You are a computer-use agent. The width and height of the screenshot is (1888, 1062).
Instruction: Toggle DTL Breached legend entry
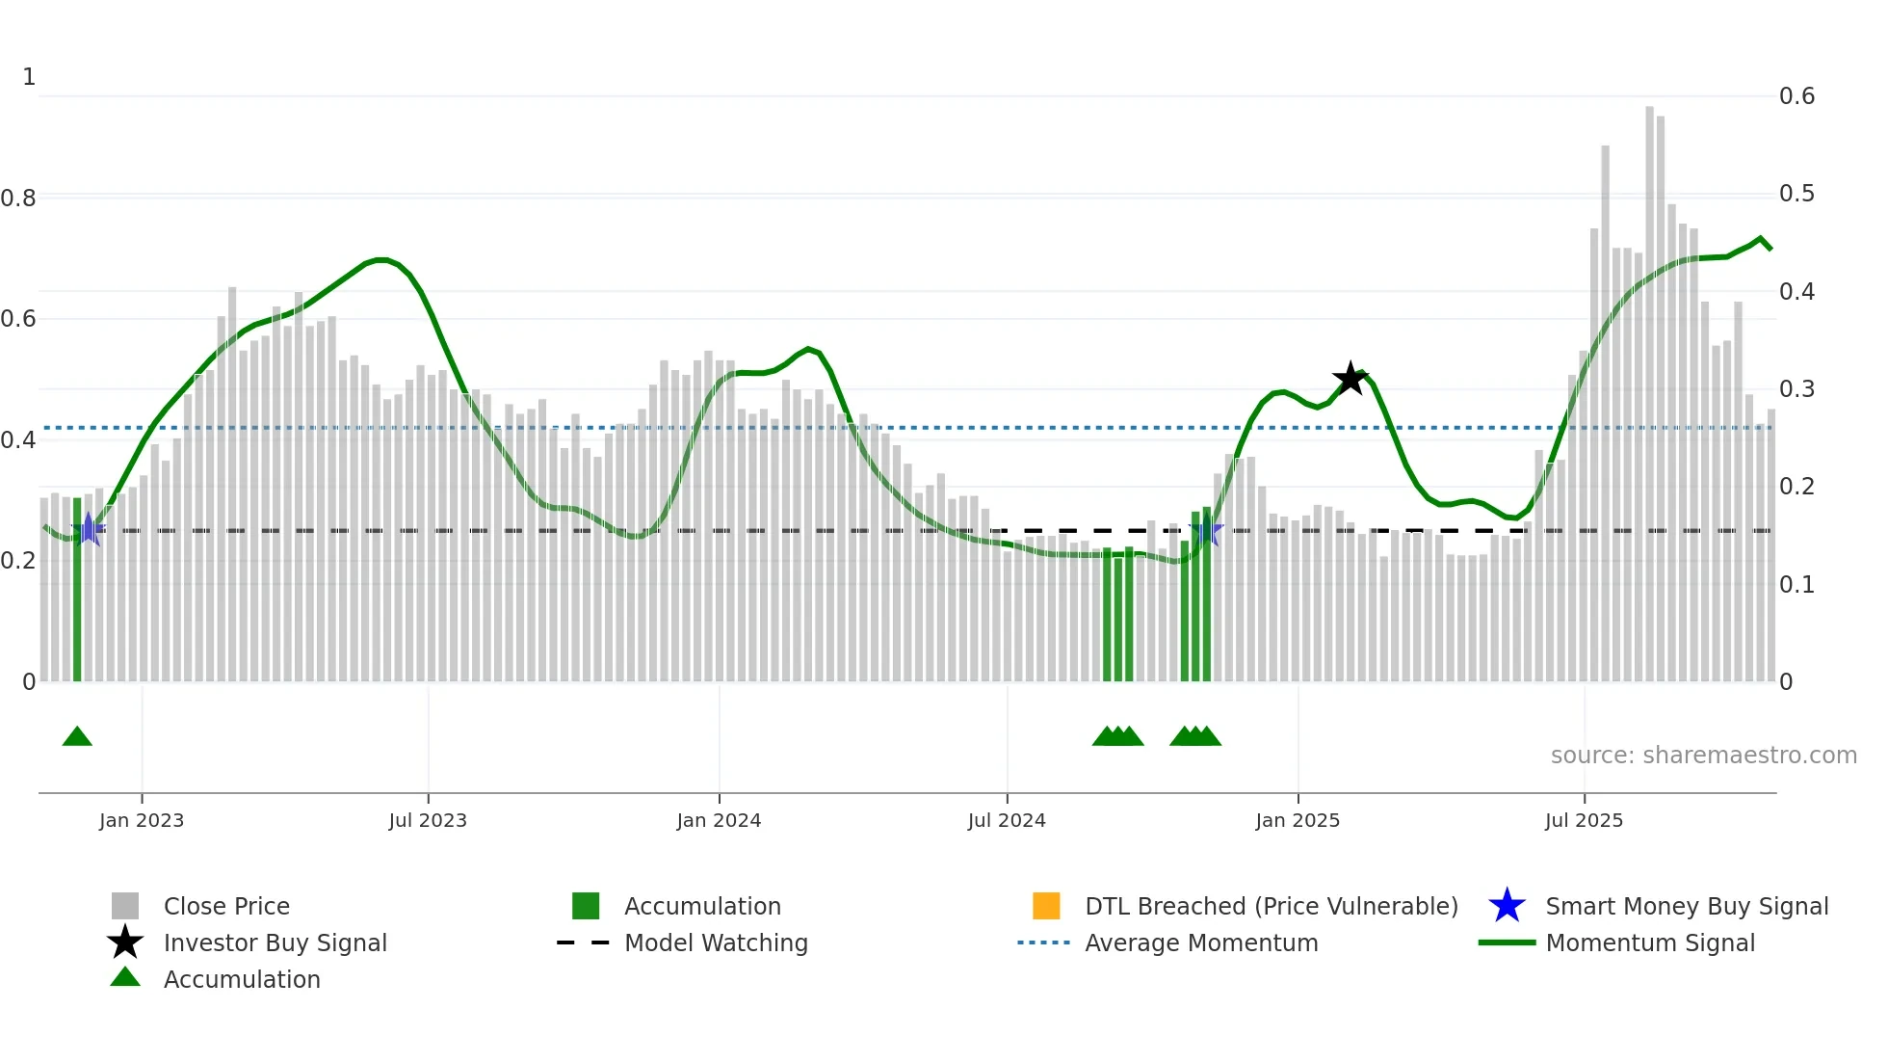(1271, 906)
